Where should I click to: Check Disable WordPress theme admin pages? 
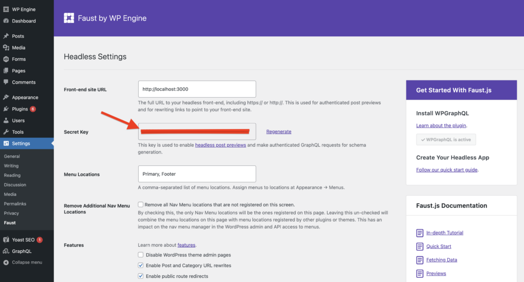tap(141, 255)
